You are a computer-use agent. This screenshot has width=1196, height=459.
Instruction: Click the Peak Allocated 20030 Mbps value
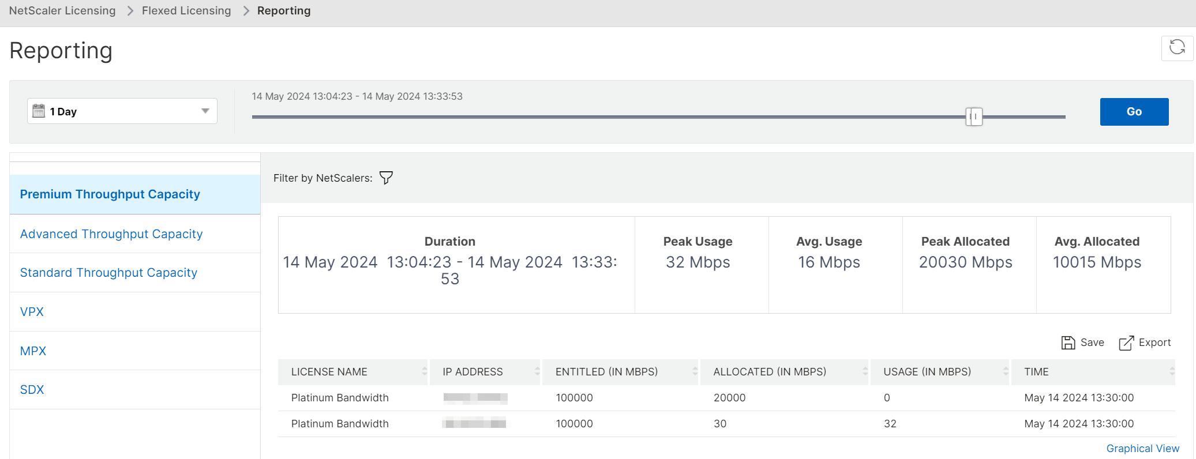click(966, 262)
